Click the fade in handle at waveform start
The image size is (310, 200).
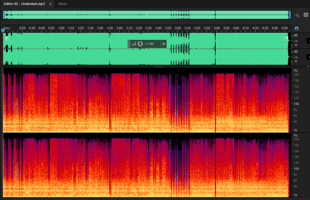click(7, 38)
